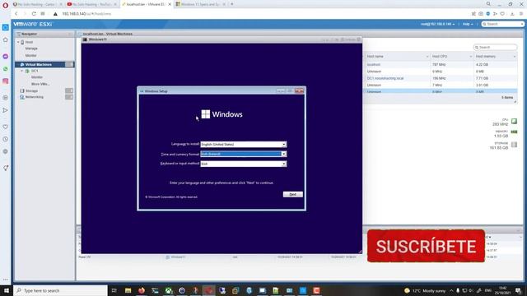Viewport: 527px width, 296px height.
Task: Click the Suscríbete subscribe button
Action: tap(426, 246)
